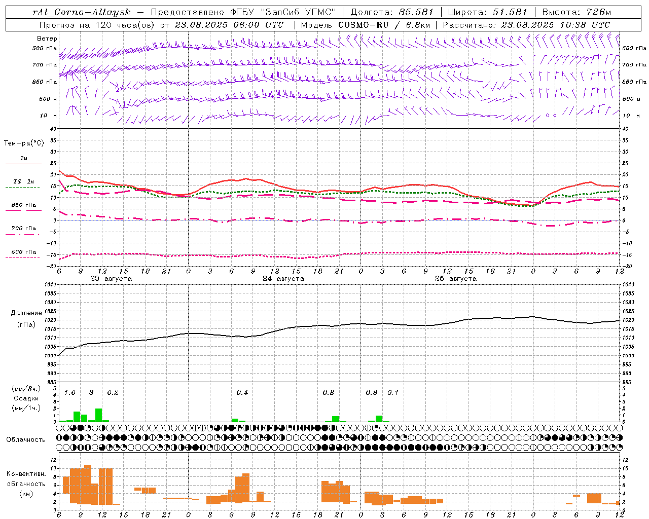Image resolution: width=649 pixels, height=519 pixels.
Task: Click the tallest green precipitation bar
Action: click(x=99, y=415)
